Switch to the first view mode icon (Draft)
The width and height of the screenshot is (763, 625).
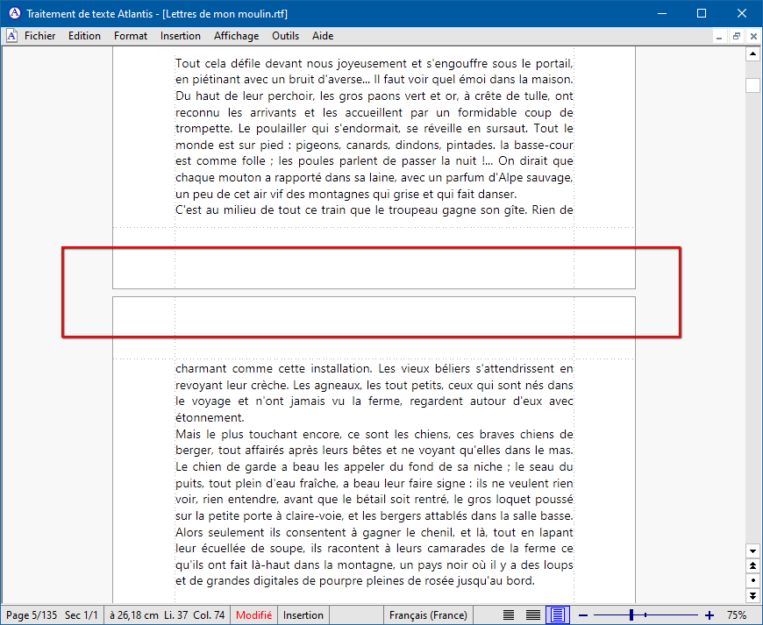(509, 615)
